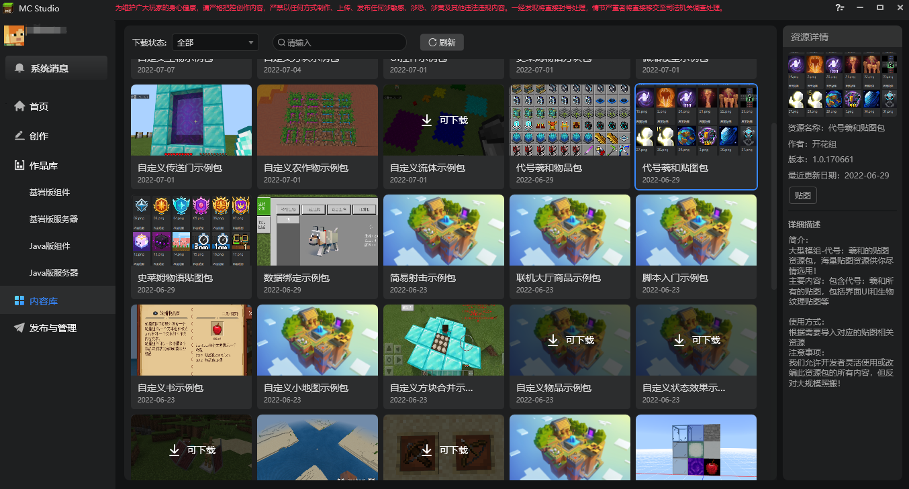Click the 代号羲和物品包 title text
Image resolution: width=909 pixels, height=489 pixels.
point(549,168)
